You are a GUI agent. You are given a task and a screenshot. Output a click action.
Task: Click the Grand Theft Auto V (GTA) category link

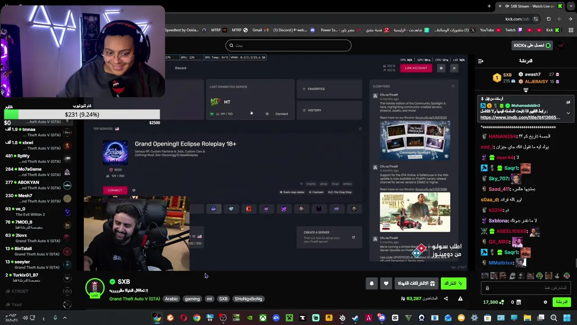[134, 299]
